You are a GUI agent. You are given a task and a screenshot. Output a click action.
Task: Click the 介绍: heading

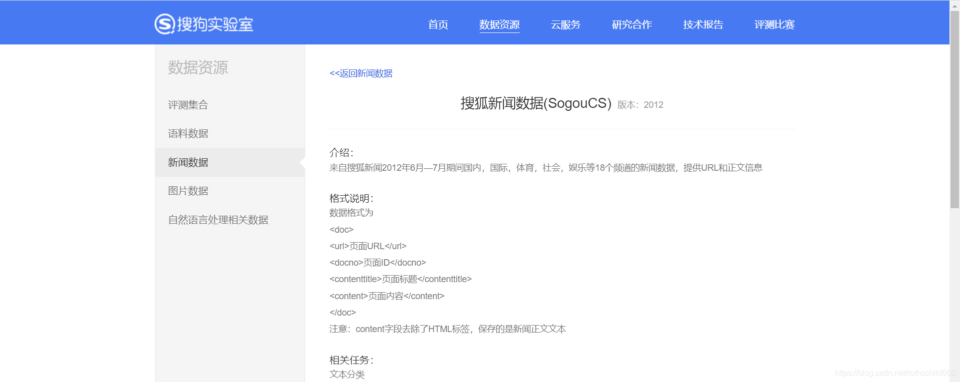[341, 153]
